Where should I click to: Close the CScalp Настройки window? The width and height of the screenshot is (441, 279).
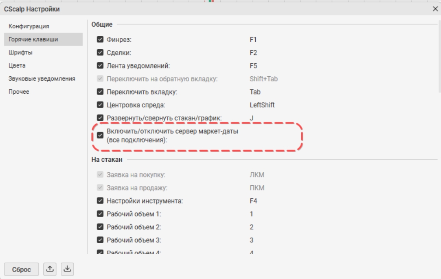435,9
